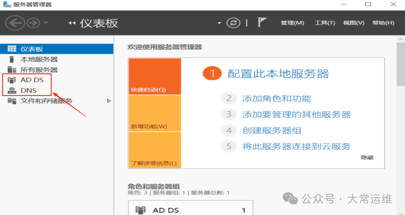Select DNS in the sidebar
This screenshot has width=405, height=215.
coord(57,90)
